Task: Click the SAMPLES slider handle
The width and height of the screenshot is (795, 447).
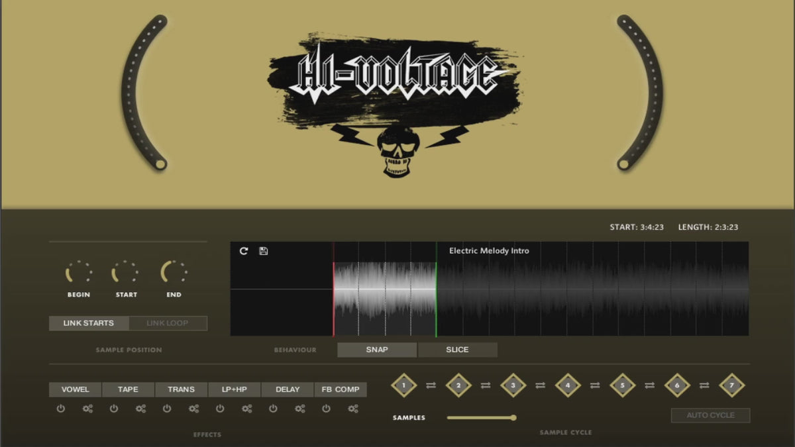Action: [x=513, y=417]
